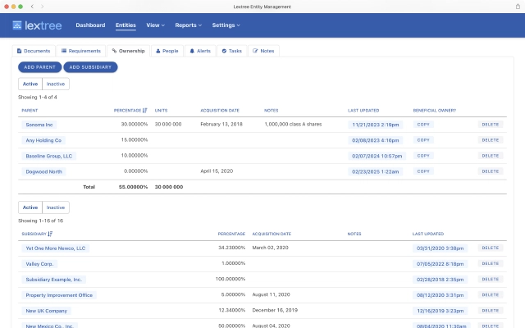
Task: Switch to the Alerts tab
Action: (x=200, y=51)
